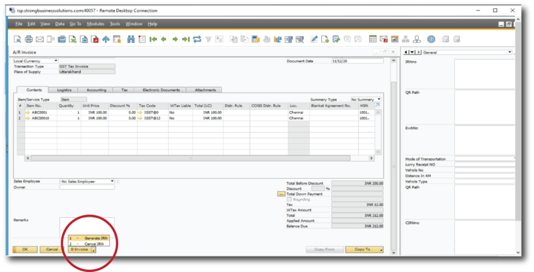Screen dimensions: 534x272
Task: Click into the Owner input field
Action: [87, 187]
